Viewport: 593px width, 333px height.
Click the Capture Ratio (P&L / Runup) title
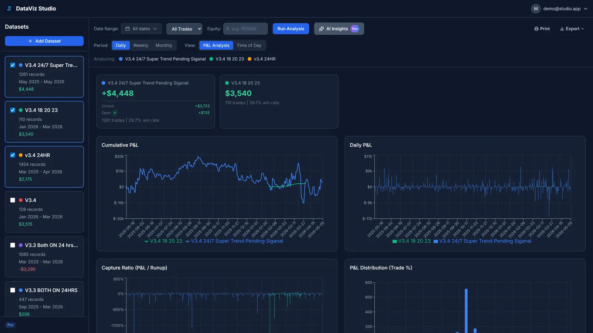click(134, 268)
